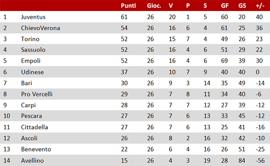This screenshot has width=270, height=166.
Task: Select the Benevento team entry
Action: [x=36, y=149]
